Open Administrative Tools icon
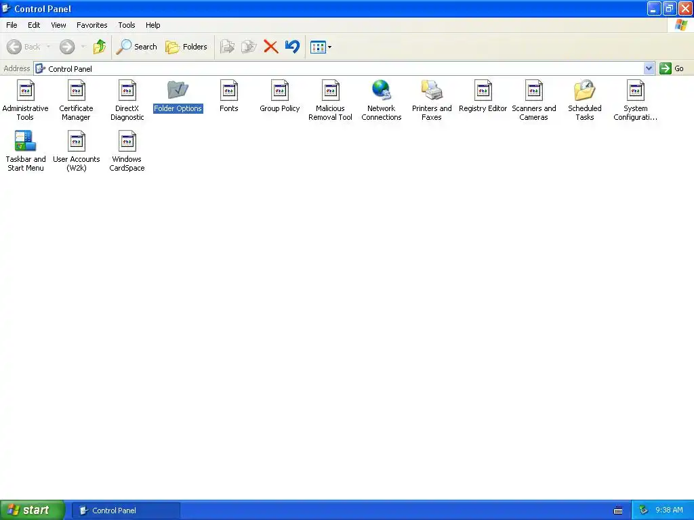 pos(25,90)
